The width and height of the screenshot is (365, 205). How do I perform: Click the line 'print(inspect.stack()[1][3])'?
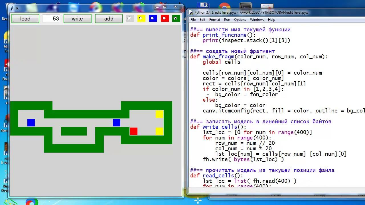tap(246, 40)
